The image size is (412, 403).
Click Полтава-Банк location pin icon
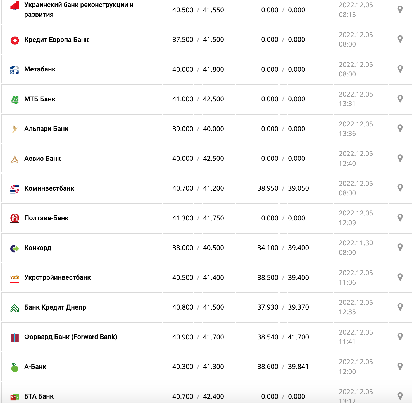[x=400, y=218]
